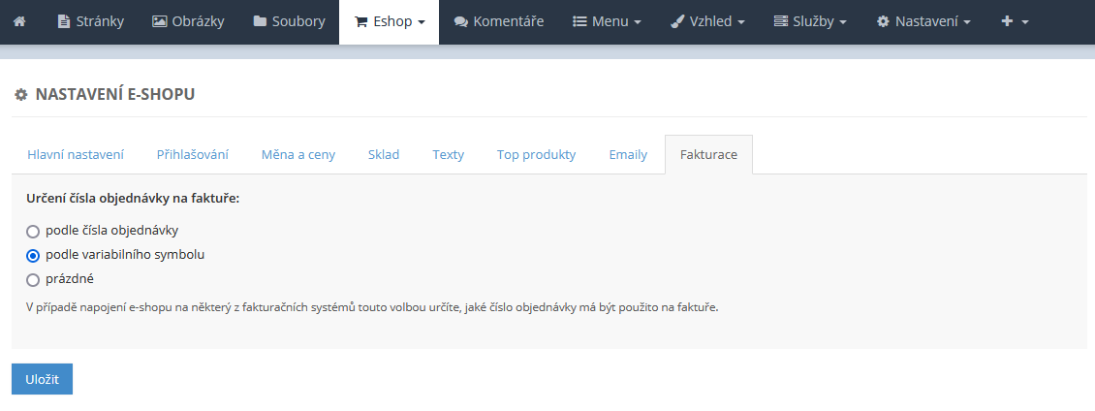Click the Vzhled paintbrush icon
The image size is (1095, 411).
click(678, 21)
